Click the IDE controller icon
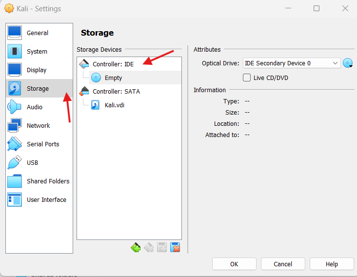357x277 pixels. tap(84, 64)
